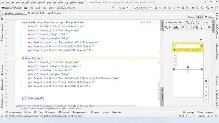Go to the previous highlighted error arrow
Viewport: 219px width, 123px height.
(154, 22)
